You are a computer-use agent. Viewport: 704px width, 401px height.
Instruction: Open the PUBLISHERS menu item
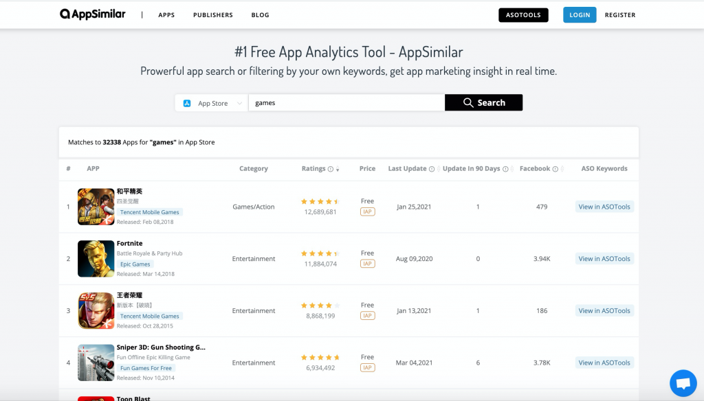coord(212,15)
